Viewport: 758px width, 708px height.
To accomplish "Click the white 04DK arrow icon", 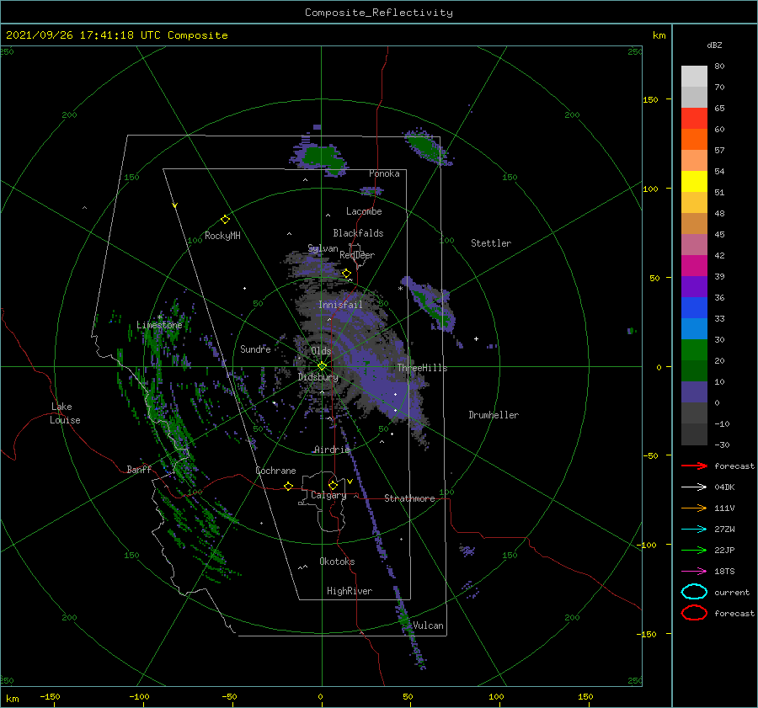I will tap(694, 487).
